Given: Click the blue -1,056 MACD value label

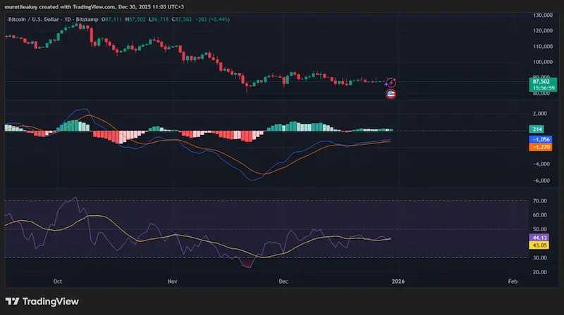Looking at the screenshot, I should [542, 139].
